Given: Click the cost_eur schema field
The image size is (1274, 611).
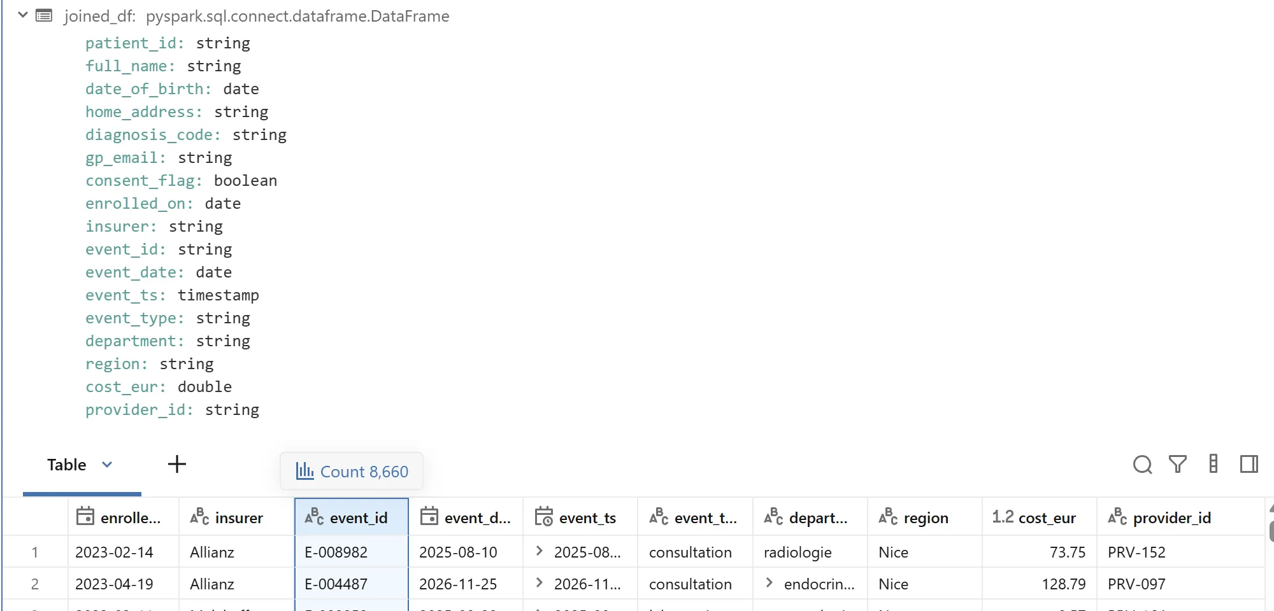Looking at the screenshot, I should (x=159, y=387).
